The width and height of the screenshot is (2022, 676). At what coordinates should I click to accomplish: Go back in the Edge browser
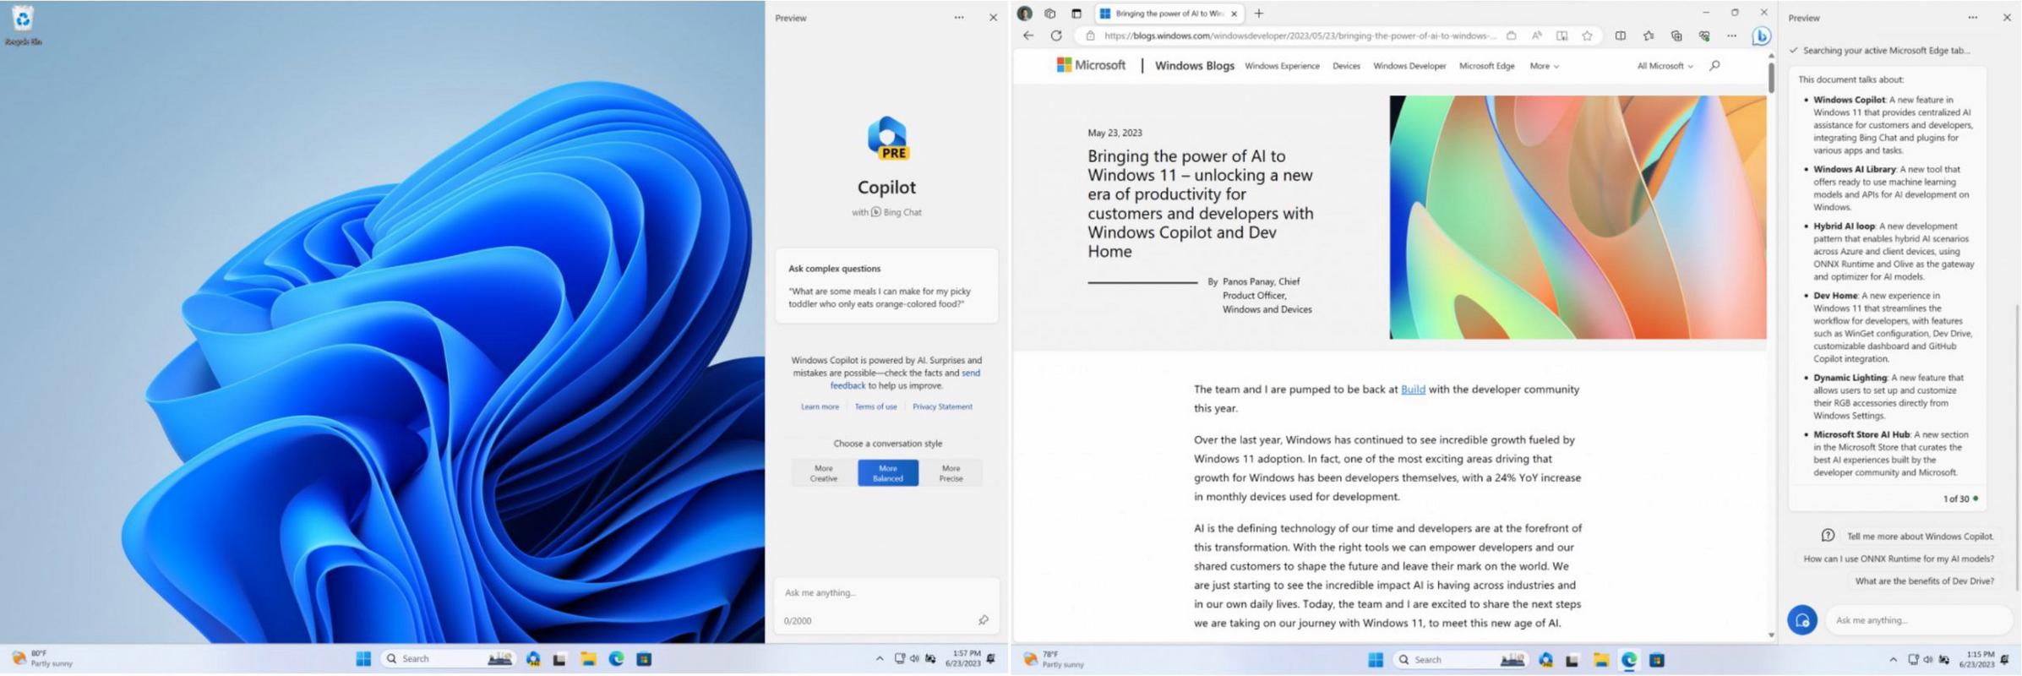(1027, 35)
